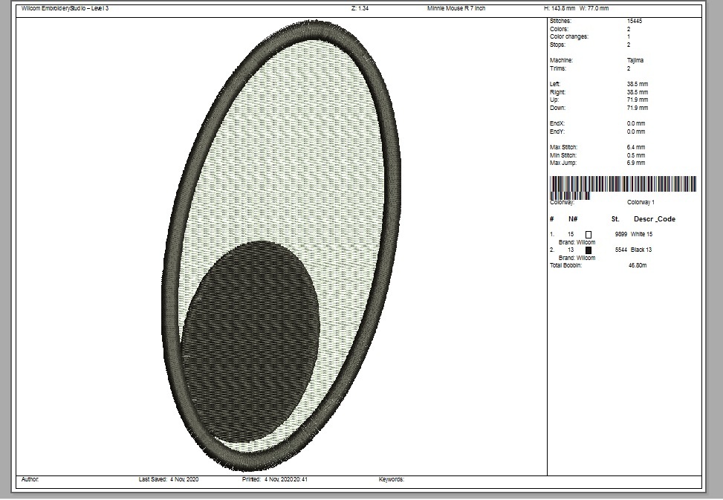The width and height of the screenshot is (723, 500).
Task: Click the thread description 'Black 13'
Action: (x=641, y=250)
